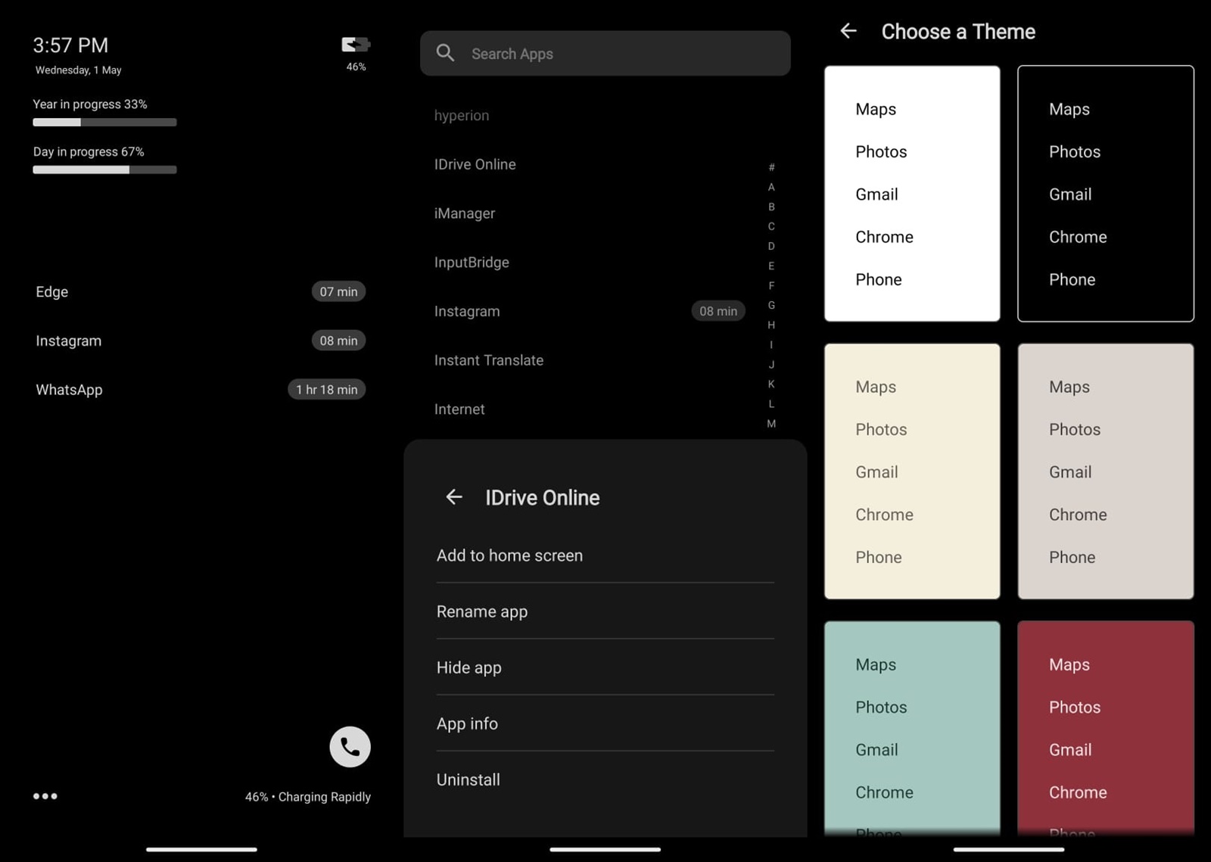This screenshot has width=1211, height=862.
Task: Jump to letter G in alphabet index
Action: click(x=771, y=305)
